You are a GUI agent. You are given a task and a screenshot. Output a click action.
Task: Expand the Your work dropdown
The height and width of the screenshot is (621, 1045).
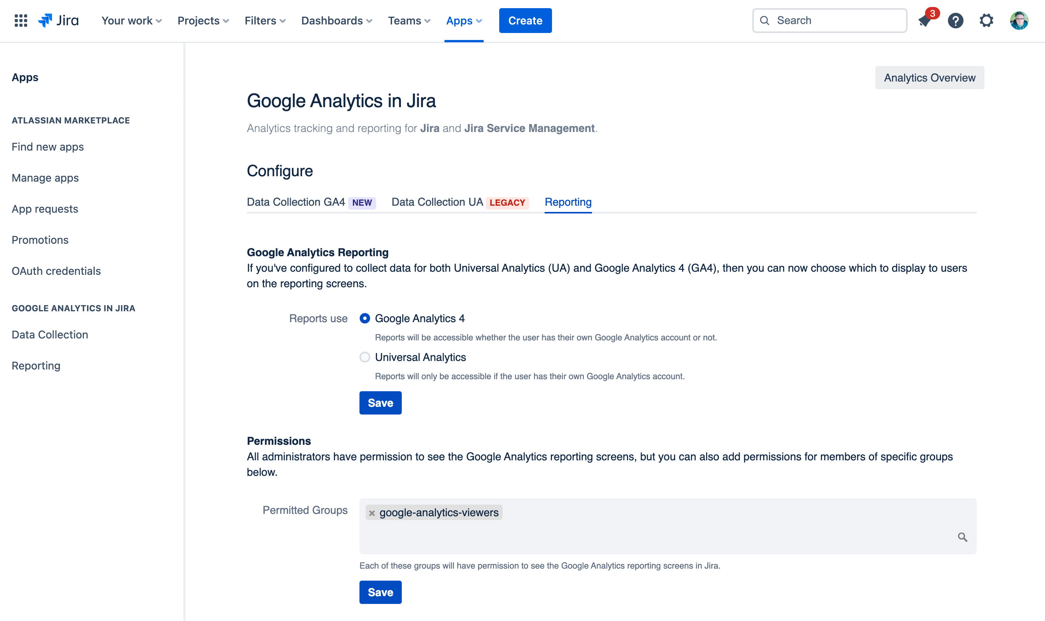pyautogui.click(x=132, y=21)
